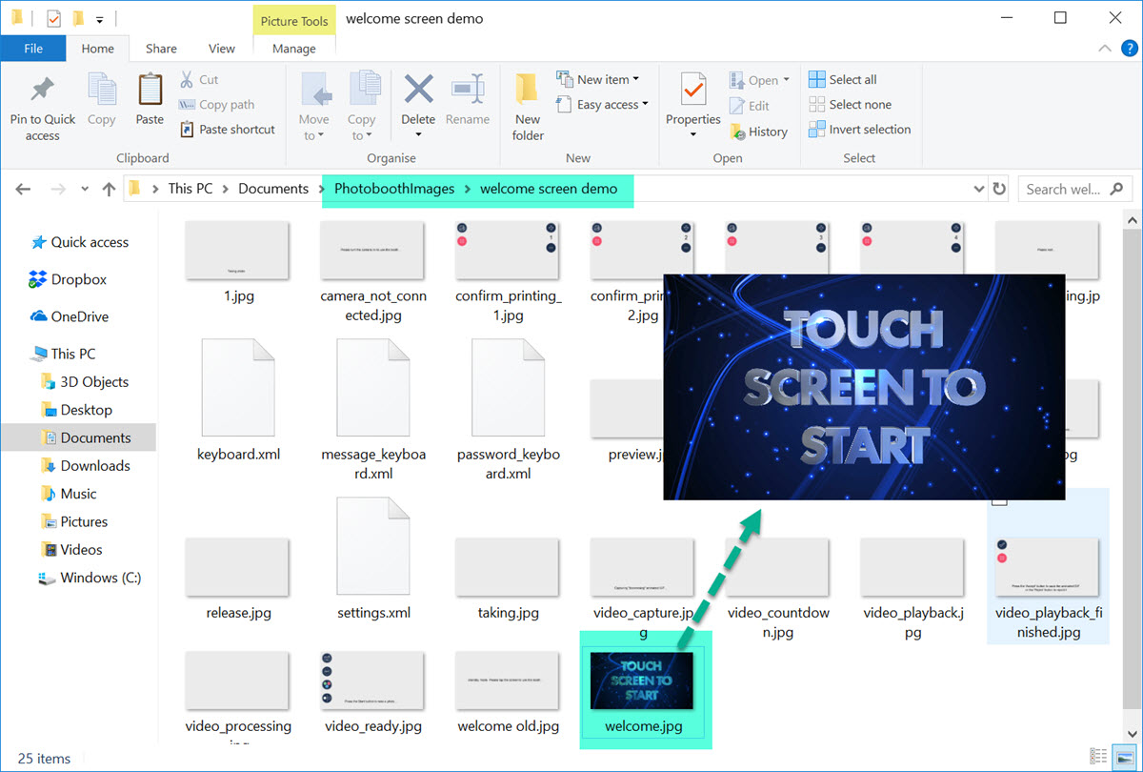1143x772 pixels.
Task: Open 3D Objects folder in sidebar
Action: pyautogui.click(x=85, y=381)
